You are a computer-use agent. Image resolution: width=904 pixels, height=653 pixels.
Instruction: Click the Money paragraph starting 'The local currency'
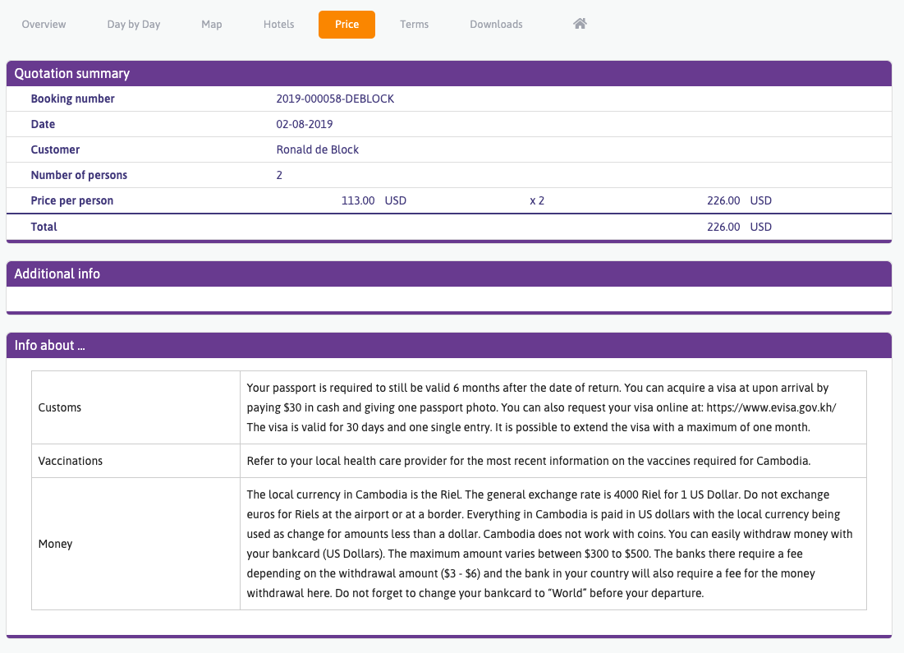(x=549, y=544)
